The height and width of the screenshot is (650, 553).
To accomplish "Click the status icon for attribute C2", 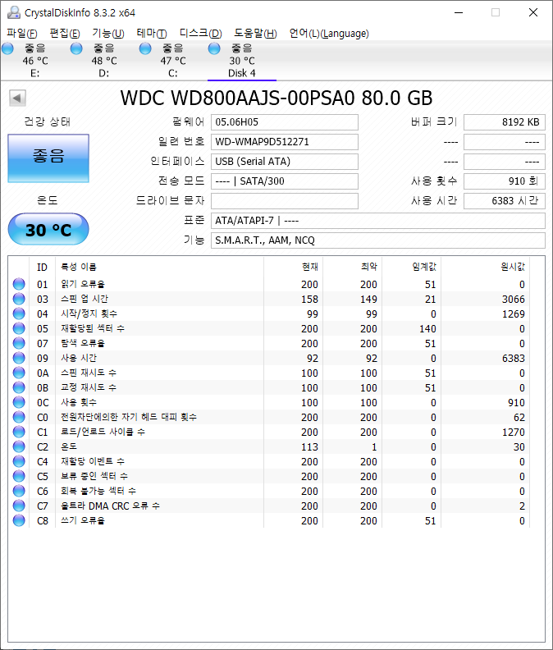I will (19, 446).
